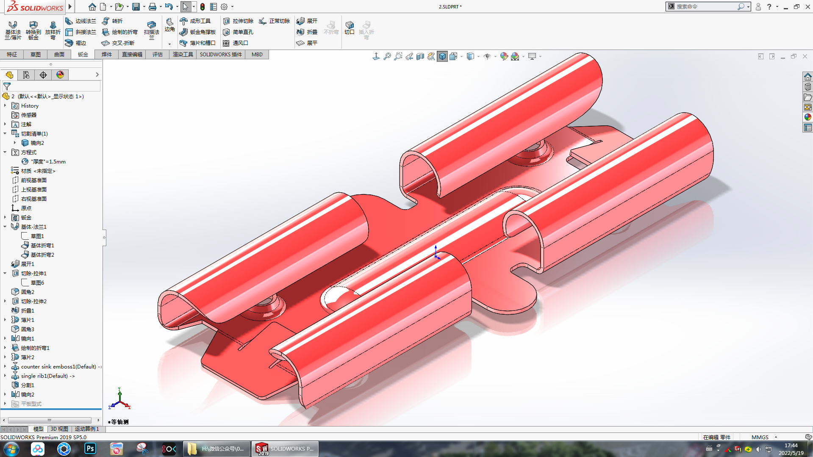Screen dimensions: 813x457
Task: Click the feature tree filter field
Action: [x=52, y=86]
